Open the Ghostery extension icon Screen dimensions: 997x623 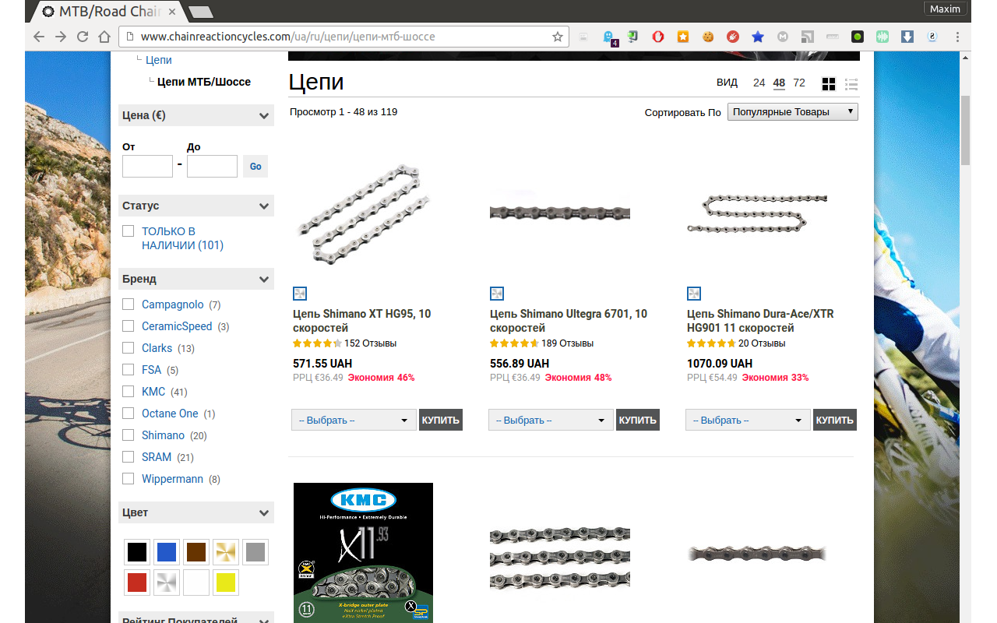[x=610, y=37]
